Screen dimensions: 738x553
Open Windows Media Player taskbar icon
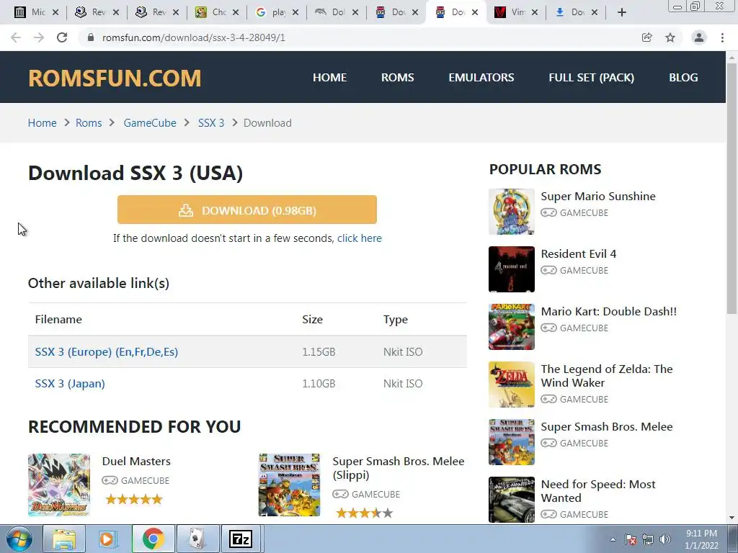[x=109, y=539]
